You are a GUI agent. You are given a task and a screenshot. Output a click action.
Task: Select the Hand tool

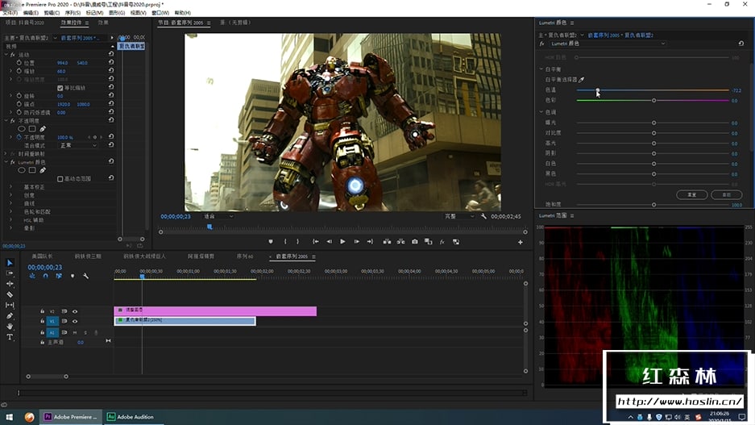[x=10, y=327]
